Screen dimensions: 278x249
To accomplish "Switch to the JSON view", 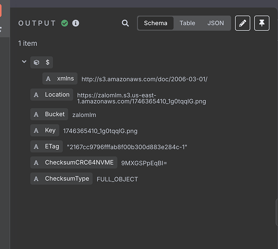I will [216, 23].
